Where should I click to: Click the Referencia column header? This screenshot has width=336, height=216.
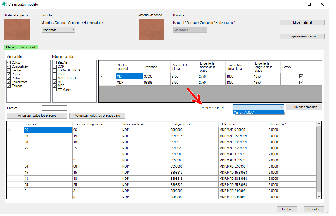(x=243, y=124)
